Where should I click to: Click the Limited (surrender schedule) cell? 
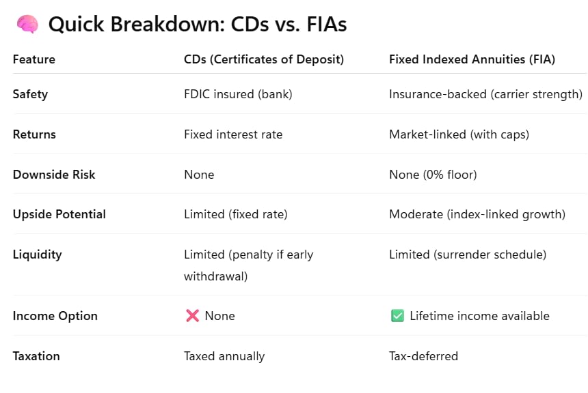[x=468, y=255]
